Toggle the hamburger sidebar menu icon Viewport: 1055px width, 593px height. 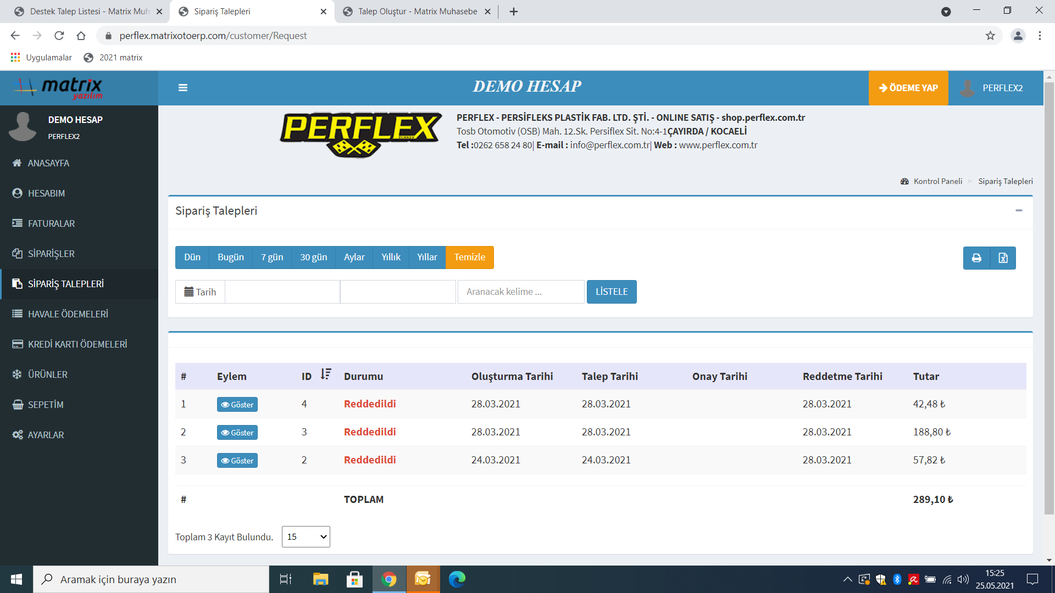pos(183,88)
